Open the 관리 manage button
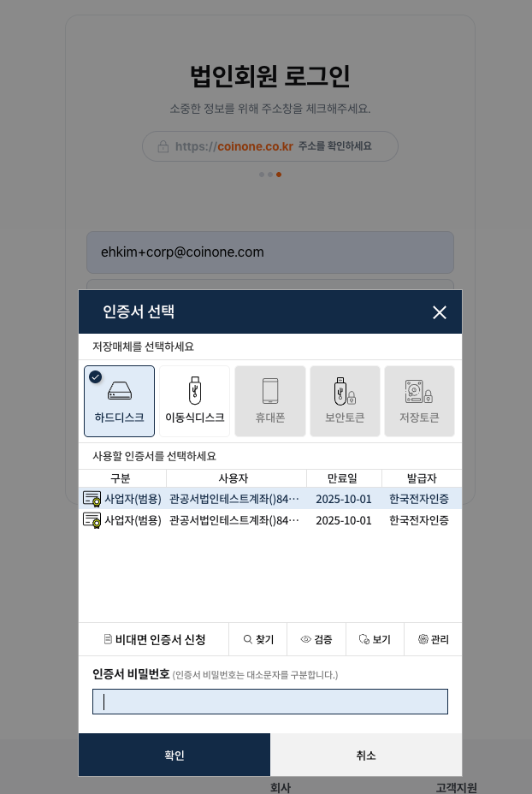This screenshot has width=532, height=794. 434,639
